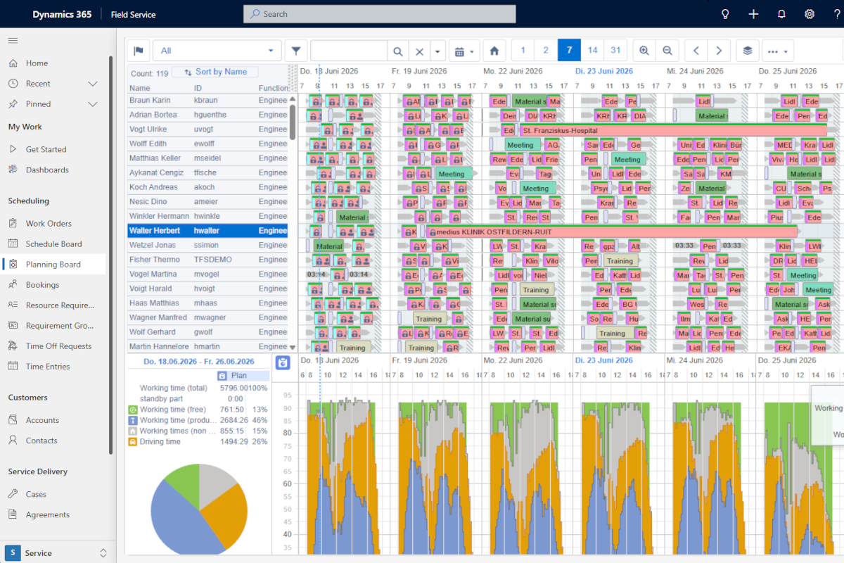Click the home icon in board toolbar
This screenshot has width=844, height=563.
(x=494, y=51)
